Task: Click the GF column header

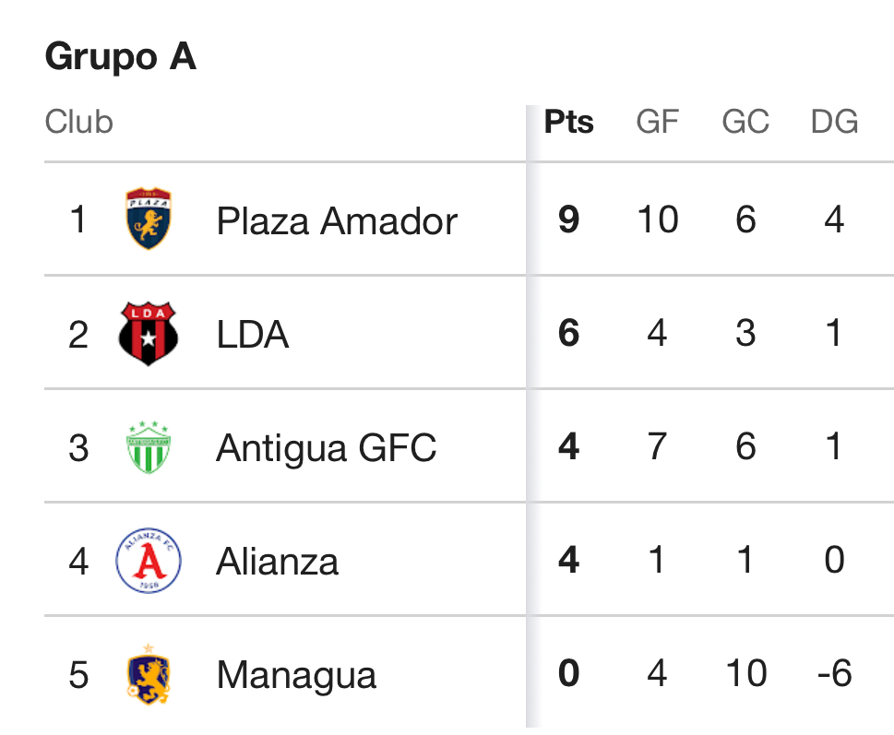Action: (657, 122)
